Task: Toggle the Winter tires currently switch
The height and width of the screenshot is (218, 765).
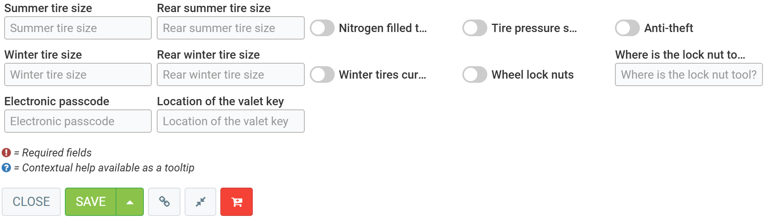Action: tap(322, 75)
